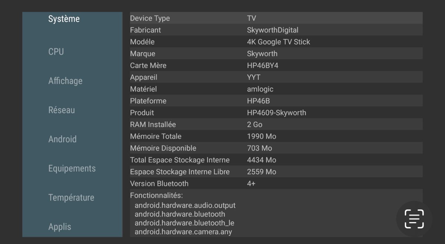Image resolution: width=445 pixels, height=244 pixels.
Task: Select Total Espace Stockage Interne label
Action: click(180, 160)
